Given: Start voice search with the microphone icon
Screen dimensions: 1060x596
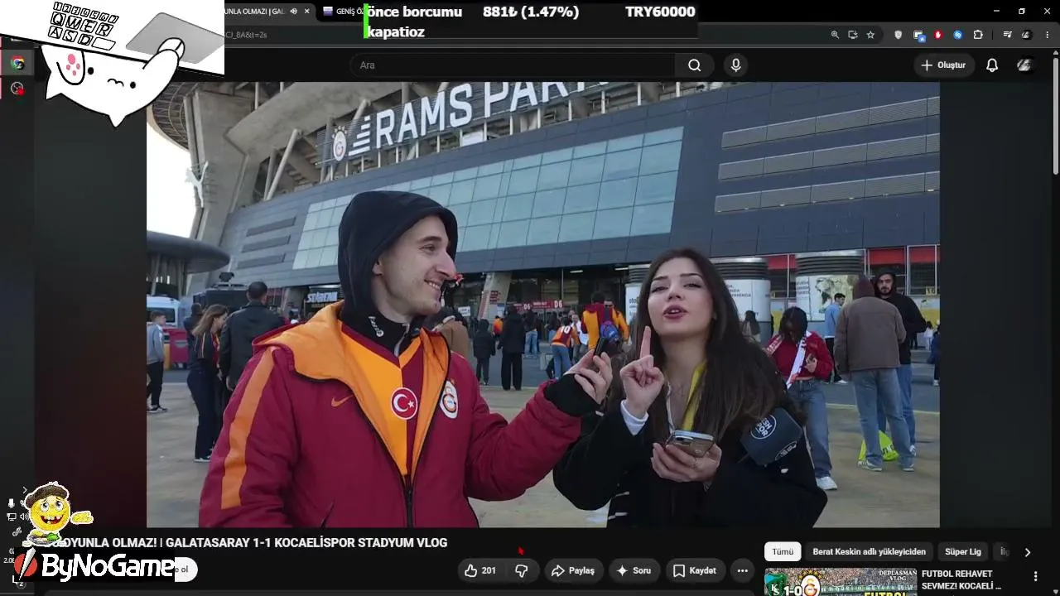Looking at the screenshot, I should pos(735,65).
